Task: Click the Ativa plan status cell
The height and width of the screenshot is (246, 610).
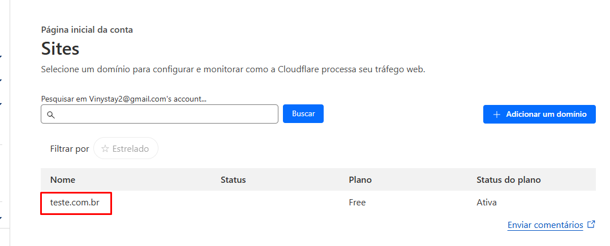Action: 487,202
